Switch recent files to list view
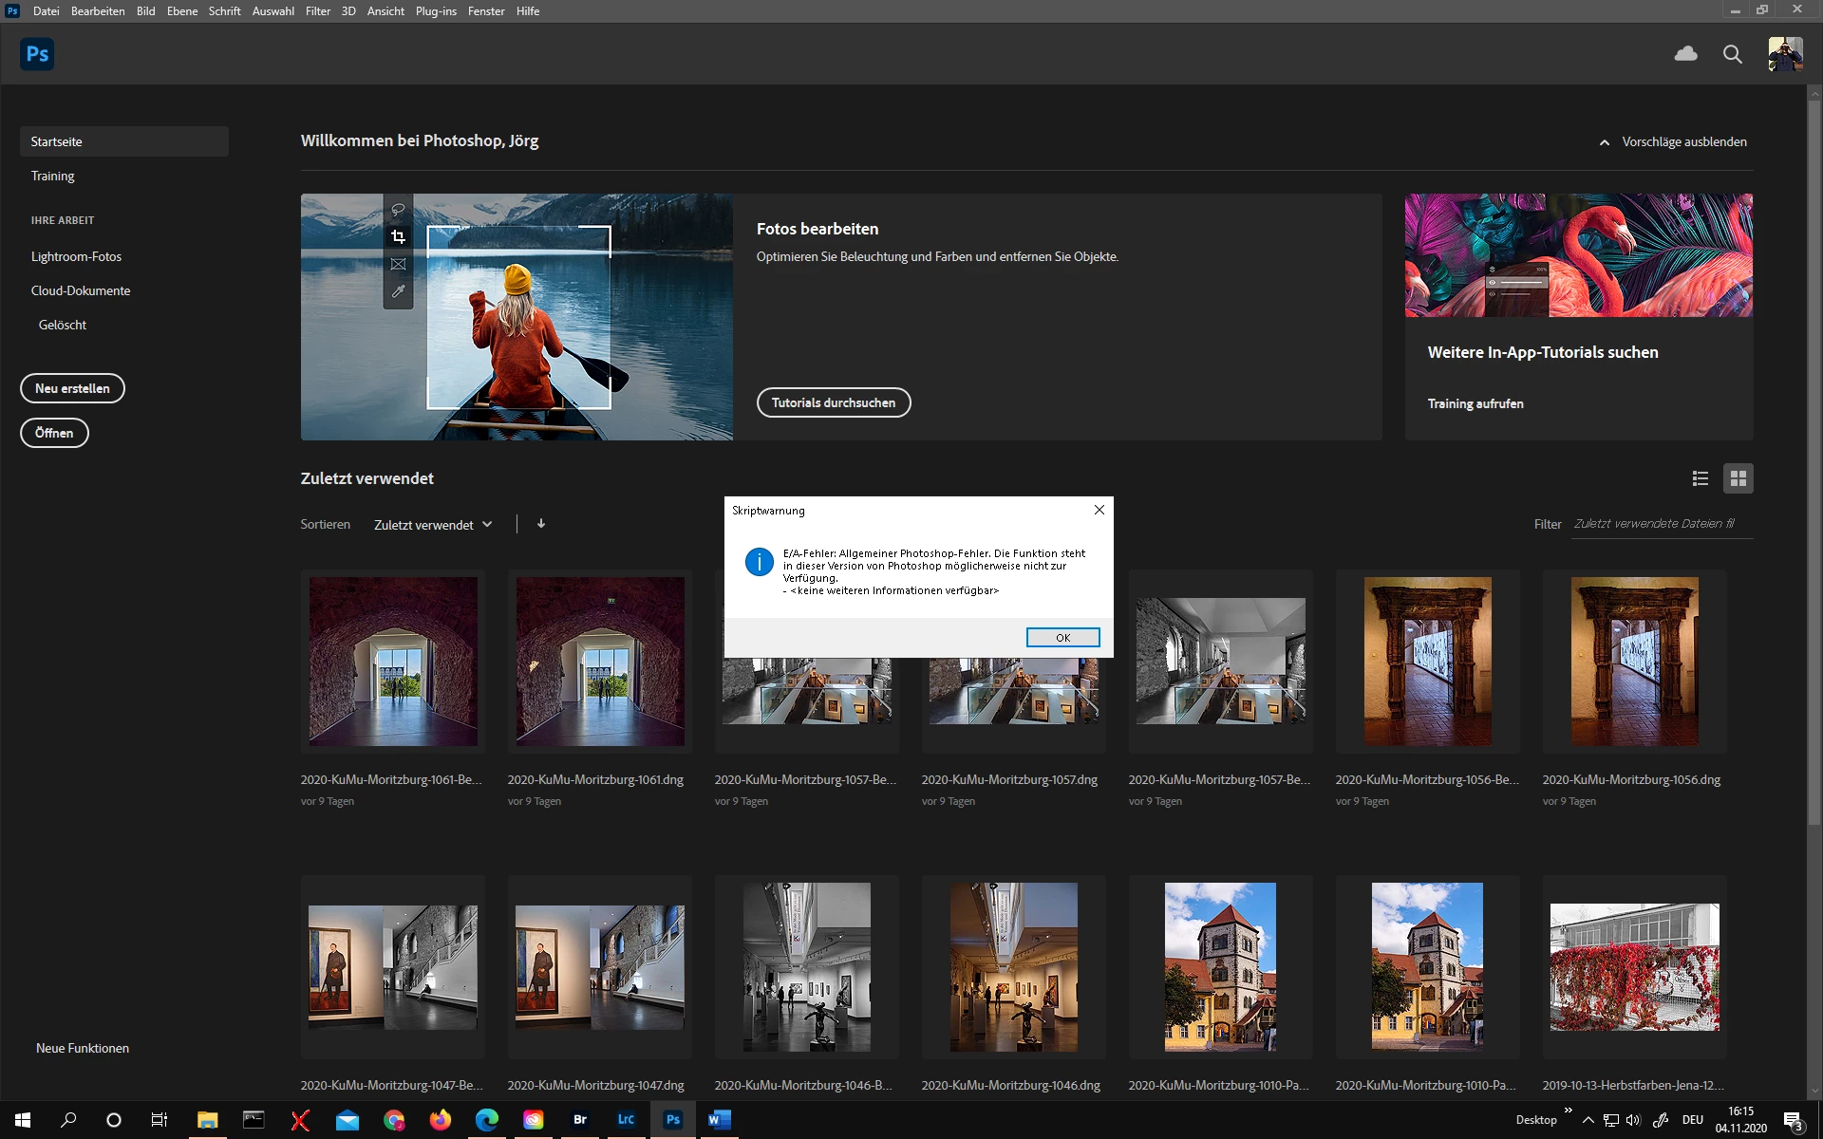This screenshot has width=1823, height=1139. (x=1700, y=478)
